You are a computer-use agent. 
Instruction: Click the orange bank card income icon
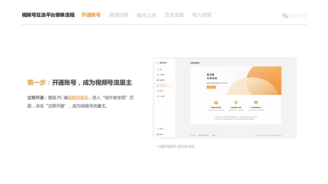pos(216,102)
